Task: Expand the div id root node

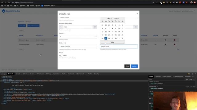Action: [3, 90]
